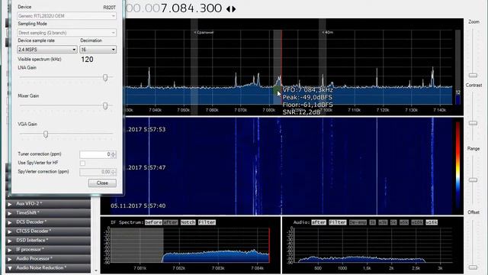Toggle IF Spectrum 'before' view
Screen dimensions: 488x275
click(153, 222)
